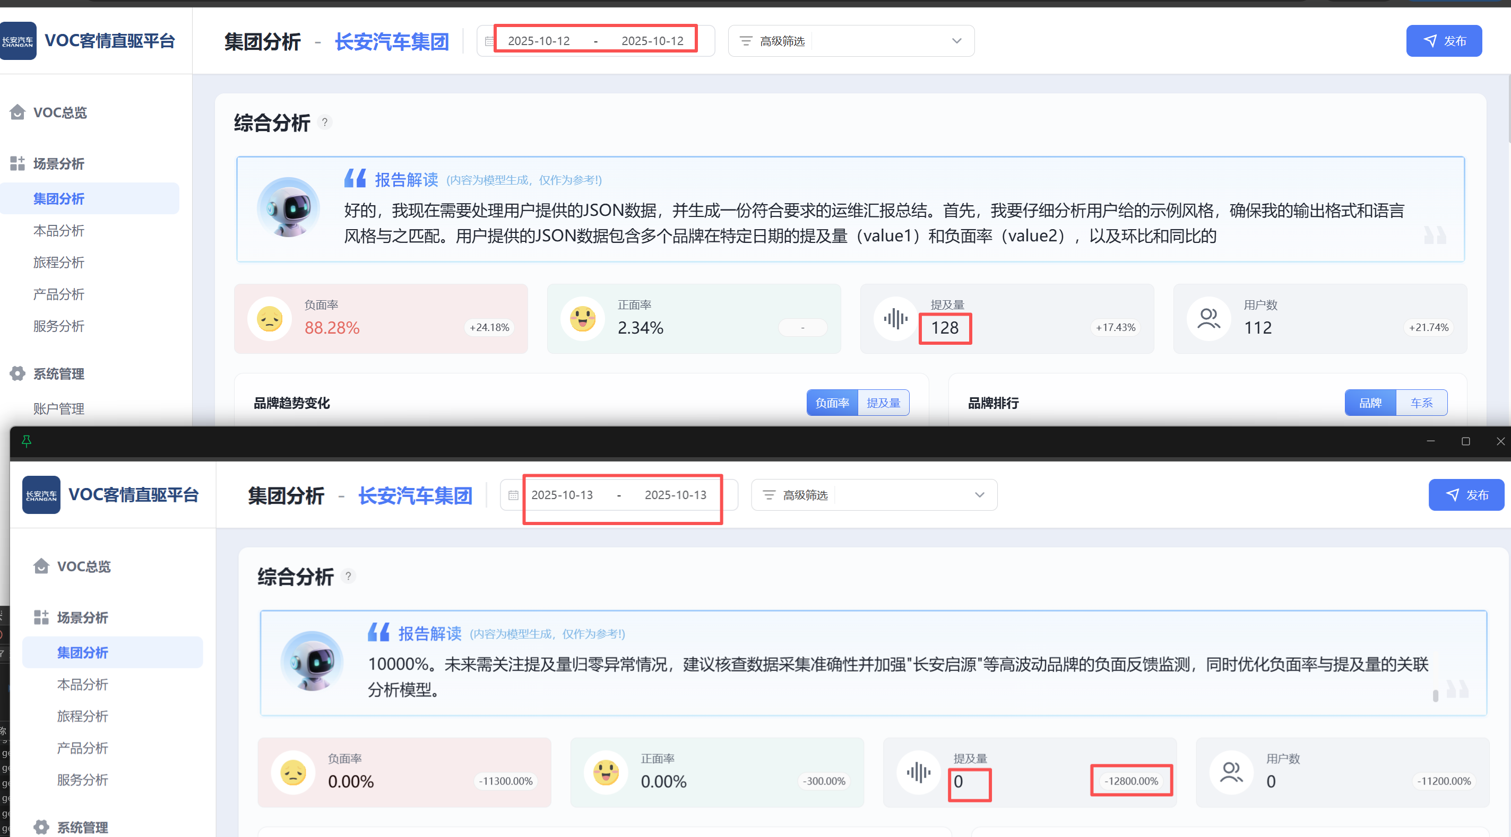Switch brand ranking to 车系

[x=1421, y=403]
